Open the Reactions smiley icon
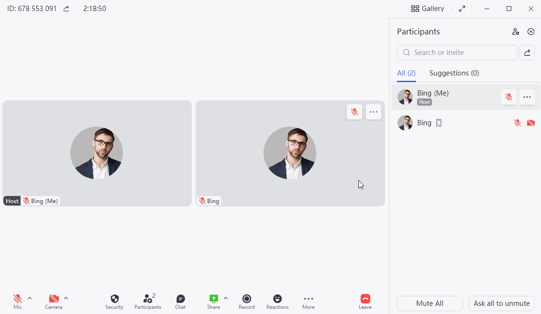The width and height of the screenshot is (541, 314). [277, 299]
